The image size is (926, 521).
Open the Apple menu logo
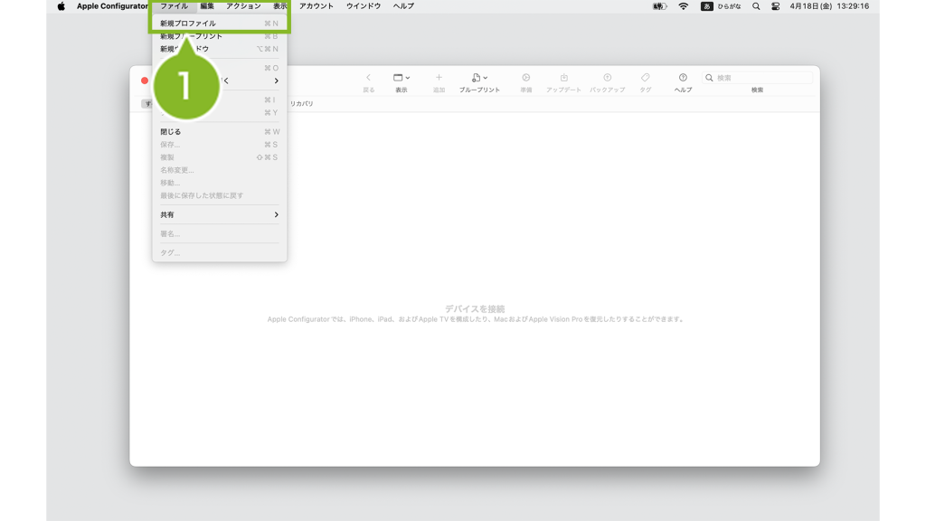(61, 6)
